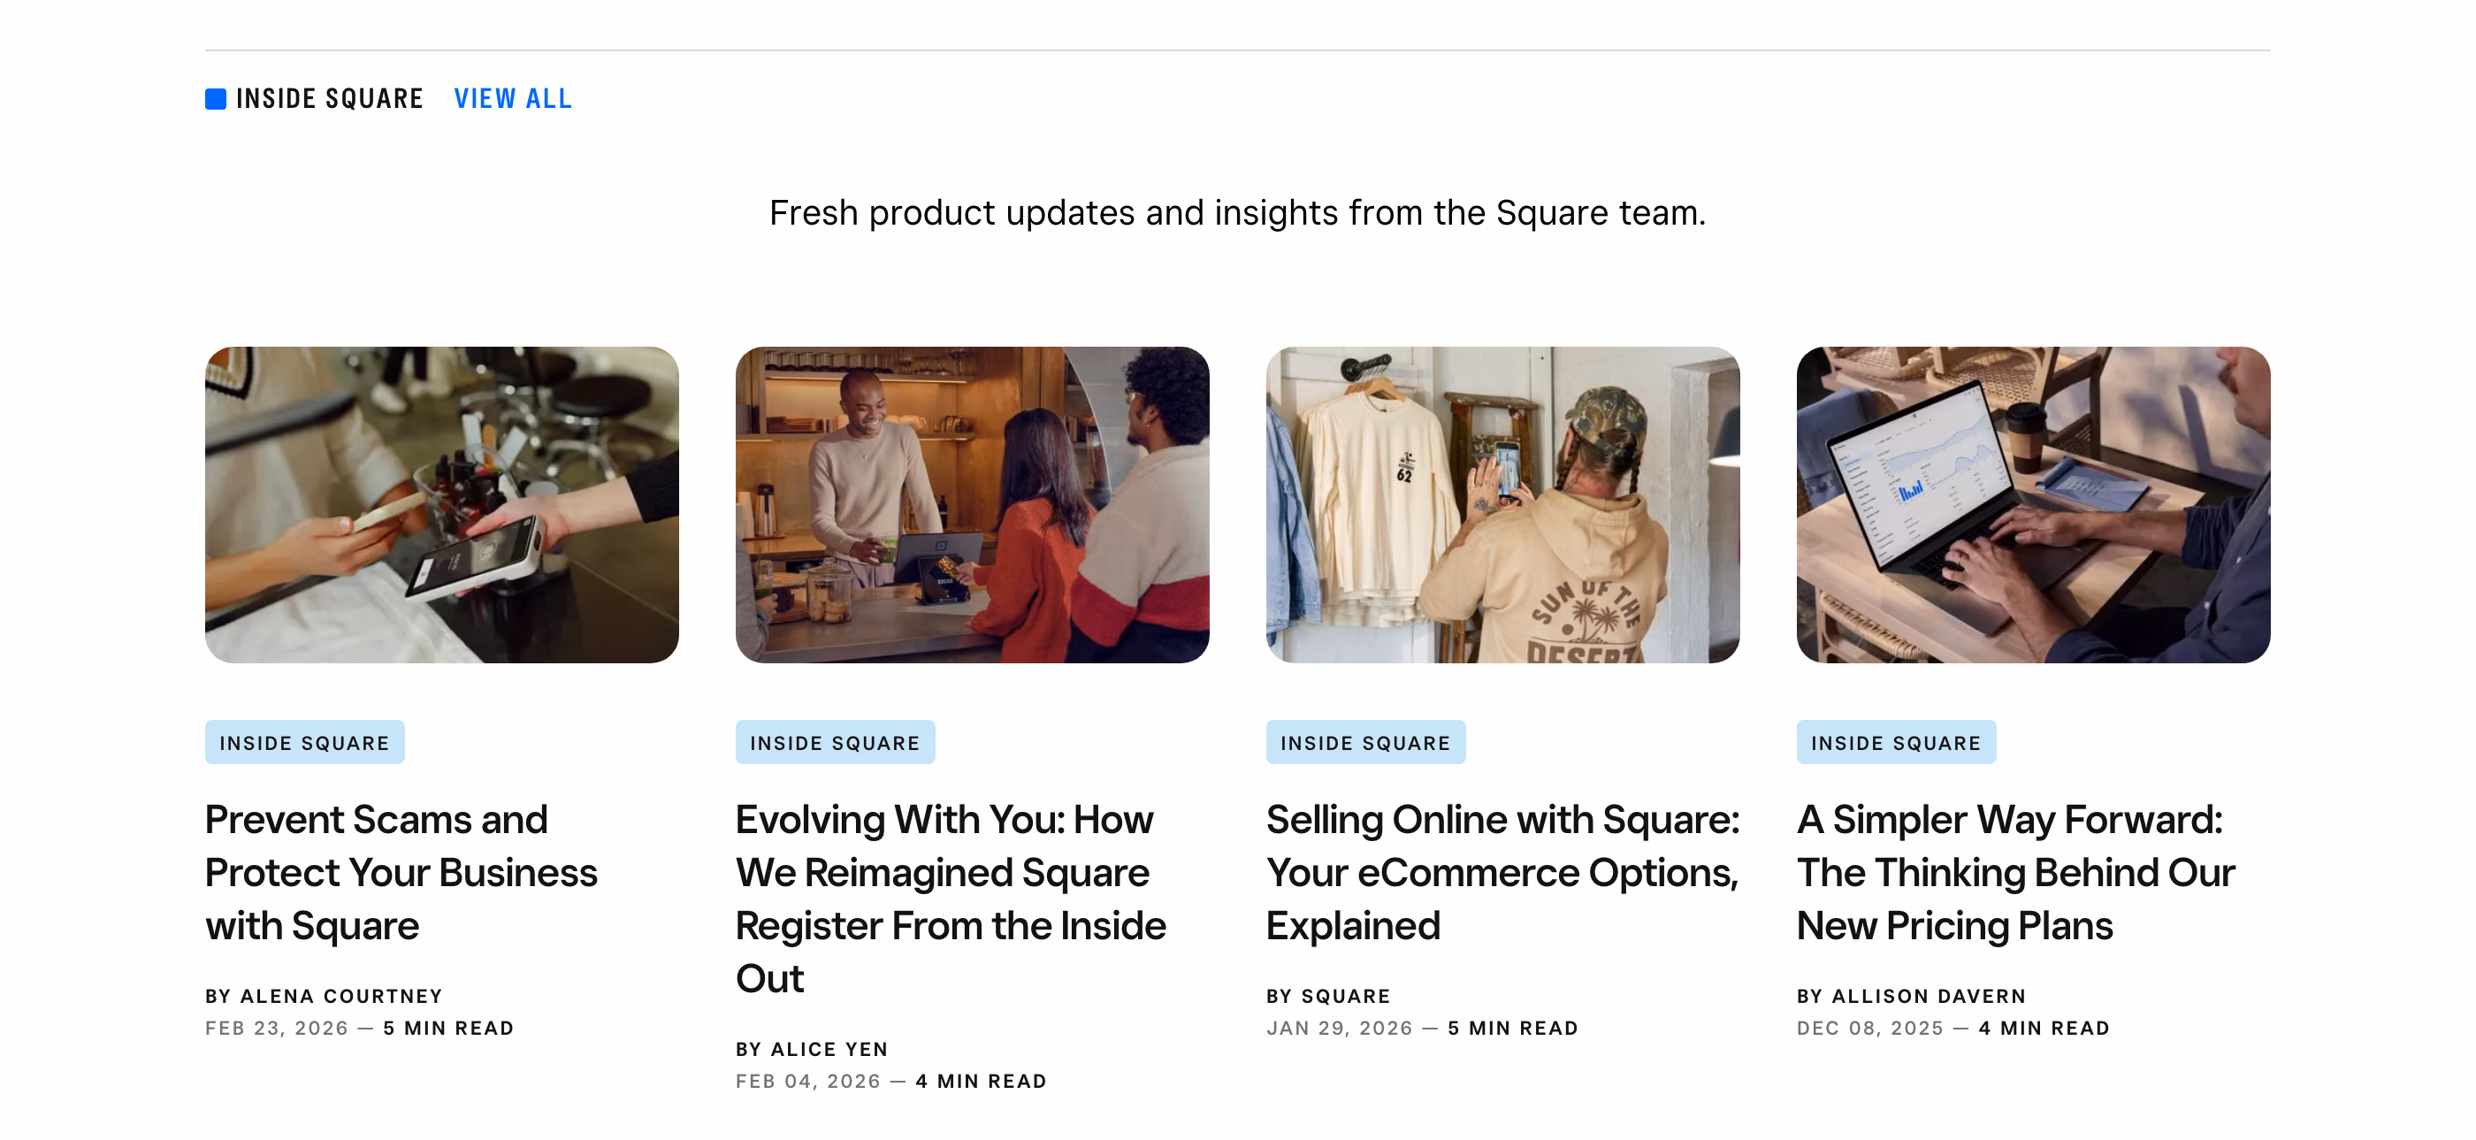Click author name Alice Yen
2476x1140 pixels.
(829, 1049)
